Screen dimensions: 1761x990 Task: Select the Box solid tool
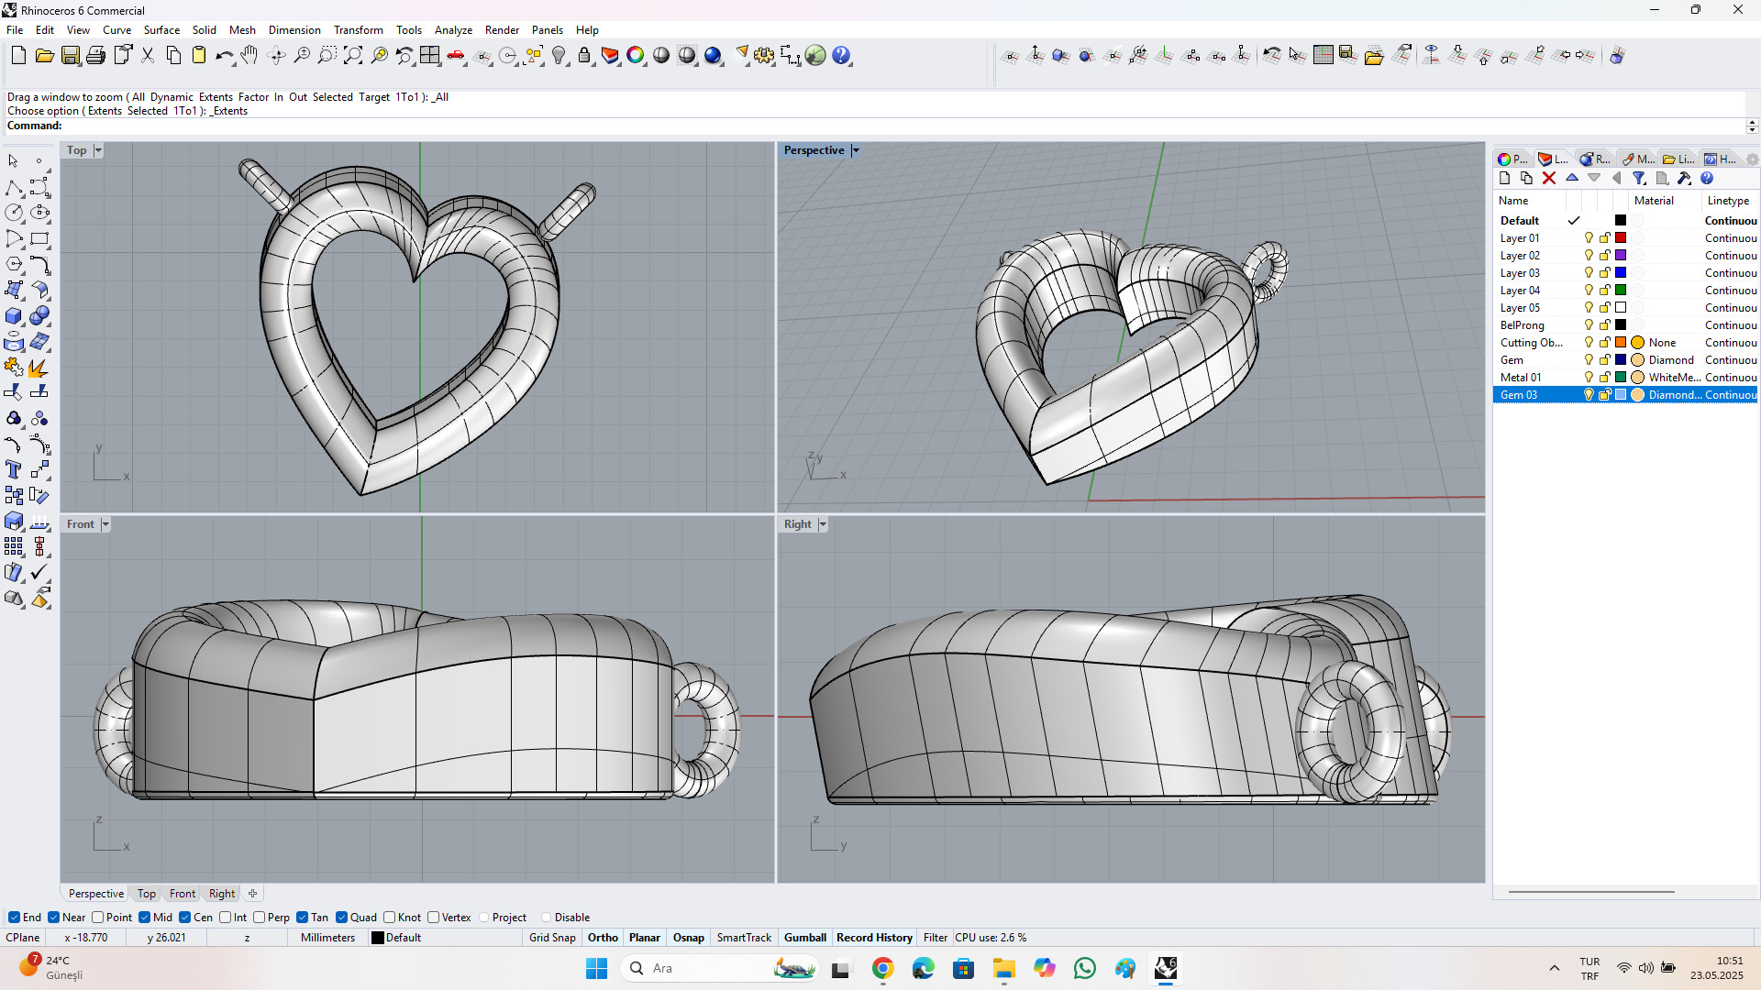[14, 316]
